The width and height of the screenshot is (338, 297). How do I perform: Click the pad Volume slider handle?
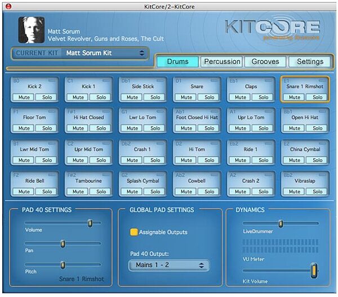pyautogui.click(x=90, y=223)
